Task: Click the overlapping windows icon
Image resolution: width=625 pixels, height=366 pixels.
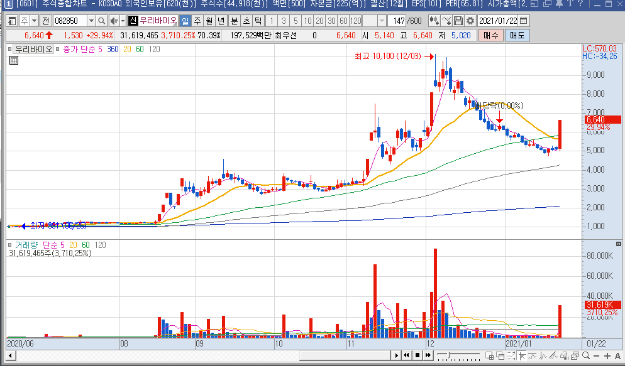Action: click(501, 356)
